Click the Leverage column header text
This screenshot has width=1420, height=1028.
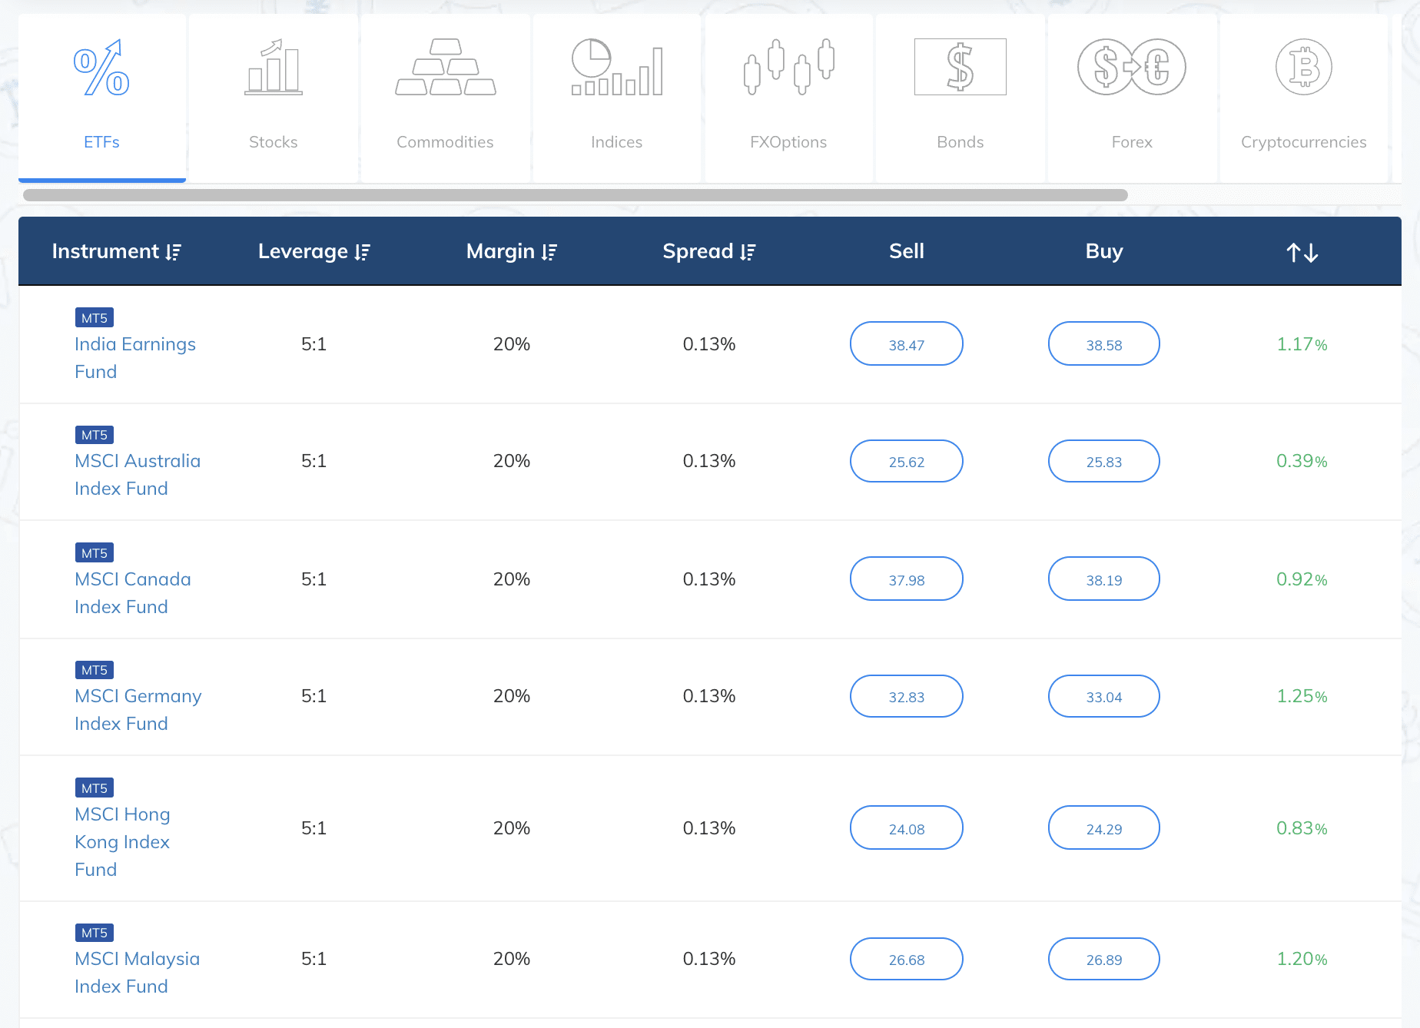click(x=303, y=251)
